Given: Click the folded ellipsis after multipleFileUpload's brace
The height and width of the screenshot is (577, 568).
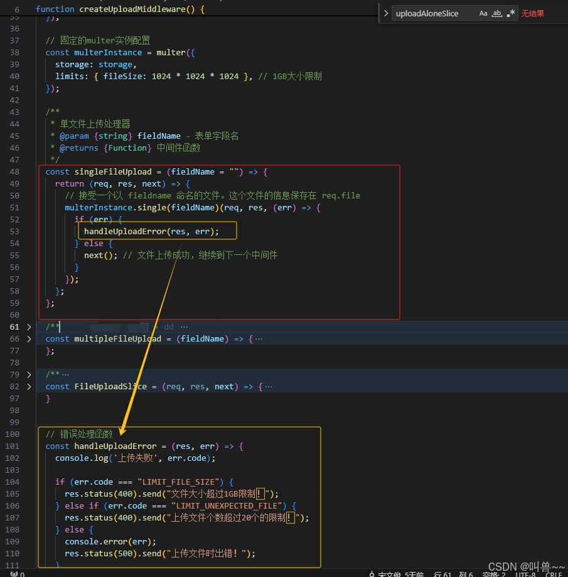Looking at the screenshot, I should [259, 339].
